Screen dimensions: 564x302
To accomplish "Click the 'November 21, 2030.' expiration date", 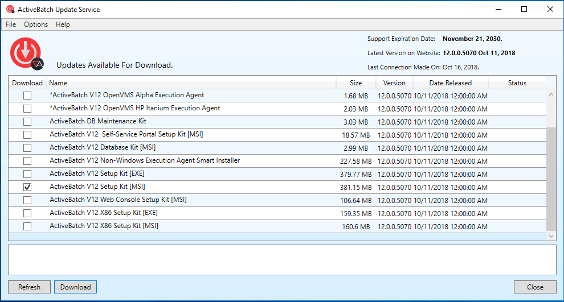I will click(x=472, y=39).
